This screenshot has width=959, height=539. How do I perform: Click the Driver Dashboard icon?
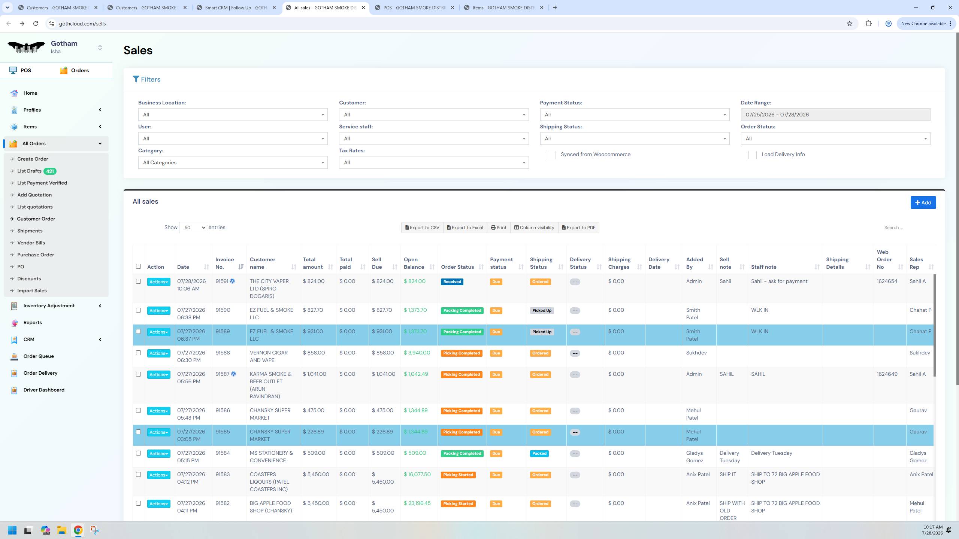coord(14,390)
